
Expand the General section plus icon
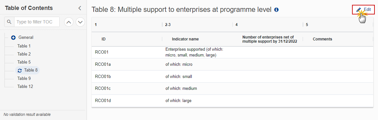[13, 38]
